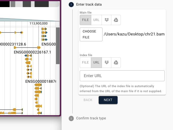Select Dropbox source for Index file

click(x=107, y=63)
